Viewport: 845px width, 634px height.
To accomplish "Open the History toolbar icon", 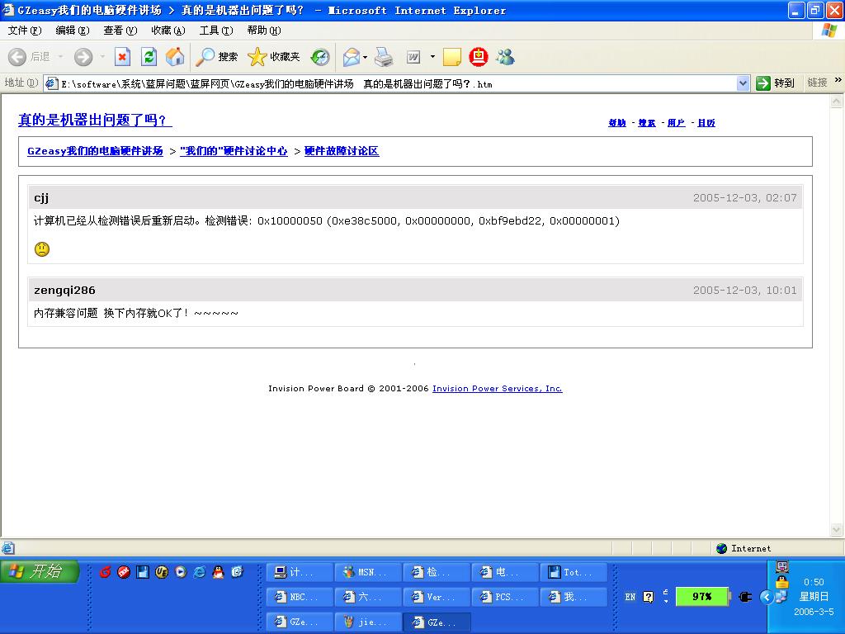I will (320, 57).
